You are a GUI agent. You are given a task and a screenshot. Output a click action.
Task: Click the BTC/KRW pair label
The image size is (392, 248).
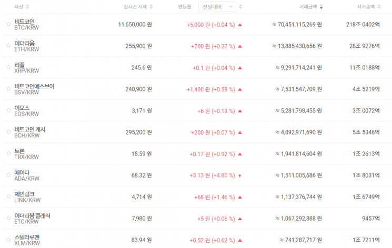coord(26,28)
